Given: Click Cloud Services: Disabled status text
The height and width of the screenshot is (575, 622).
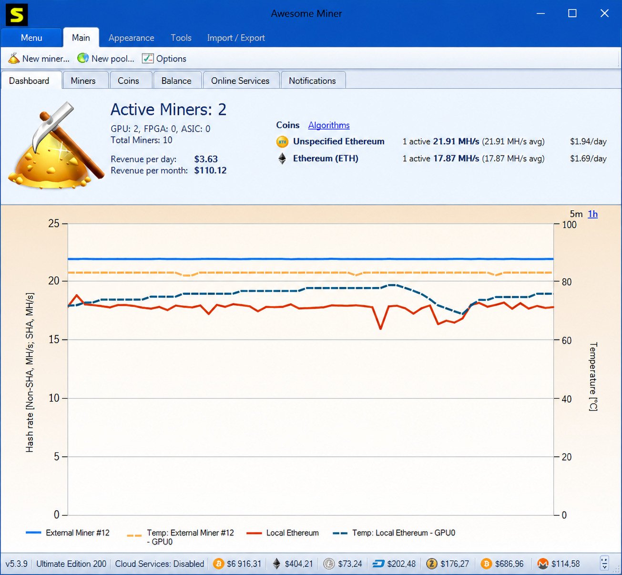Looking at the screenshot, I should [160, 564].
